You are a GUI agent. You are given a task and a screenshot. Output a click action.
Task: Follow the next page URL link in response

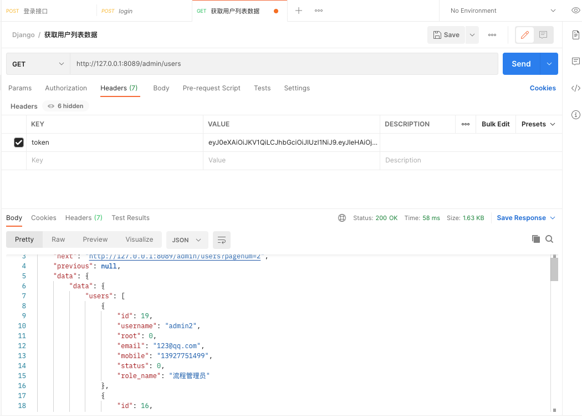pyautogui.click(x=175, y=257)
